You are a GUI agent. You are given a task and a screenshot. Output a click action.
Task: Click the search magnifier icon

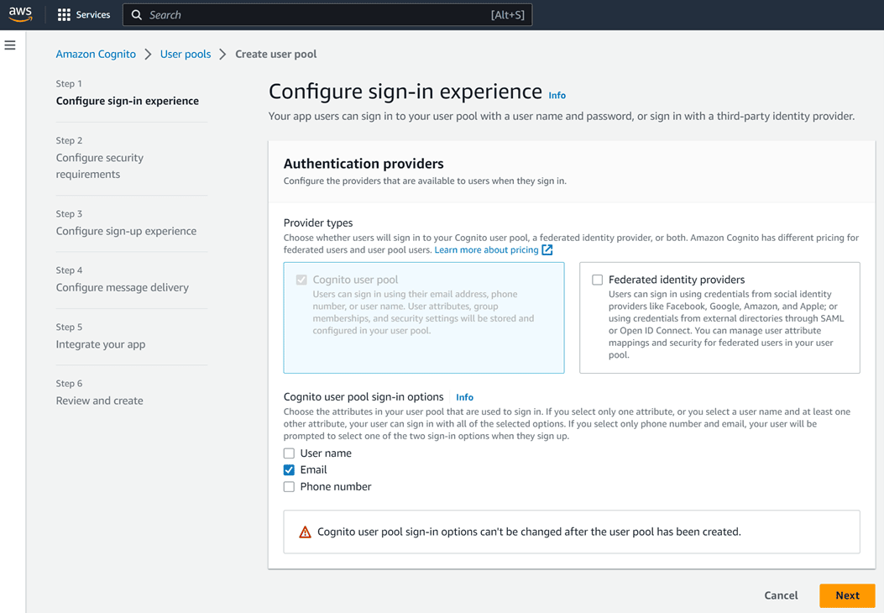tap(137, 14)
